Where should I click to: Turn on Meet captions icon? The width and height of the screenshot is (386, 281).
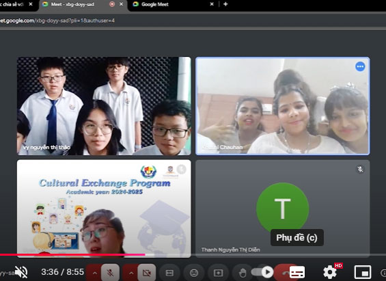tap(169, 273)
